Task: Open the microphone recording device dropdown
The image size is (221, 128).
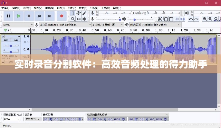Action: click(x=65, y=25)
